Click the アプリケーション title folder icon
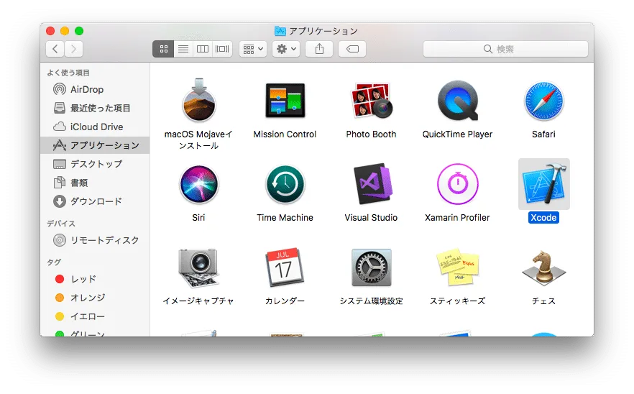The width and height of the screenshot is (634, 394). coord(280,31)
